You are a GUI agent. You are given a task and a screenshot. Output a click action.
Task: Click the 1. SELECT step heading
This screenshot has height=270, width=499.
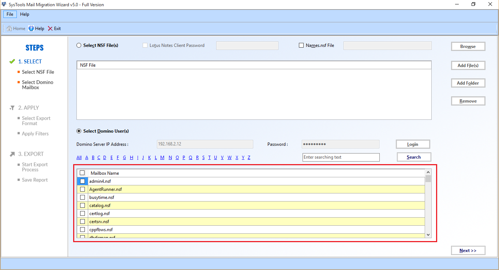(30, 62)
